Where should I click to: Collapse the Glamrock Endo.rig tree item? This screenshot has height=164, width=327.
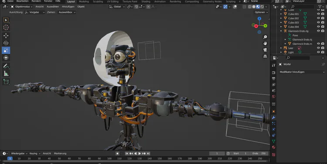[x=281, y=31]
